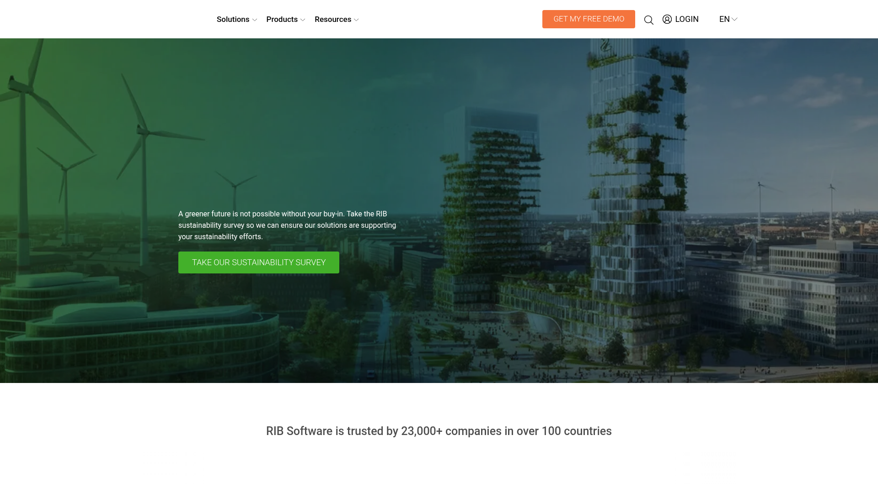Screen dimensions: 878x493
Task: Select the Resources navigation item
Action: coord(333,19)
